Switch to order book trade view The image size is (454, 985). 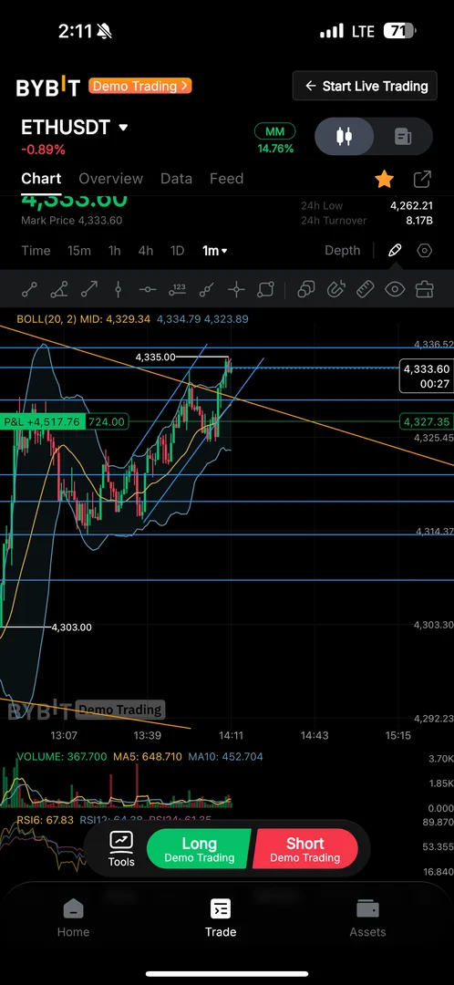[x=403, y=136]
